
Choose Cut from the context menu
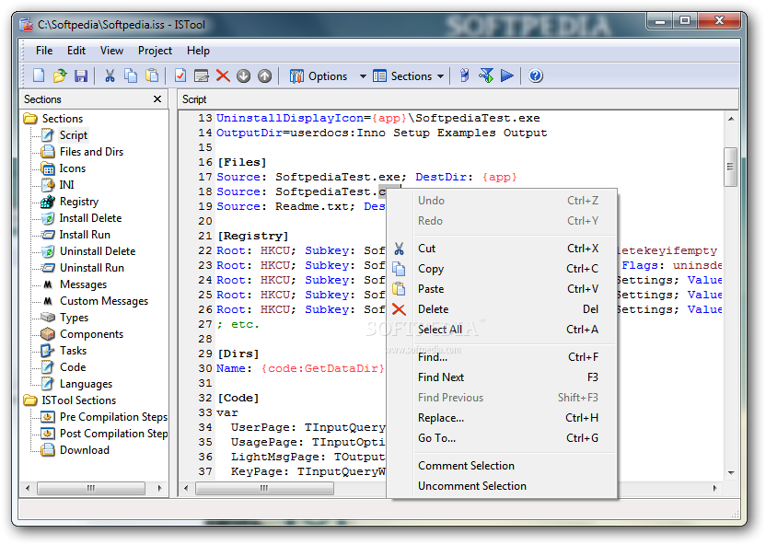pos(502,249)
